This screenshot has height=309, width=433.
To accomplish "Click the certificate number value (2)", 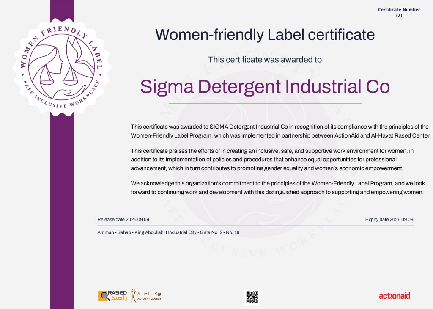I will pyautogui.click(x=399, y=16).
